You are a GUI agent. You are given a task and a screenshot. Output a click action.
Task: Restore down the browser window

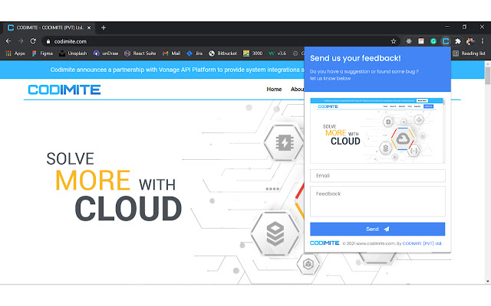click(464, 28)
